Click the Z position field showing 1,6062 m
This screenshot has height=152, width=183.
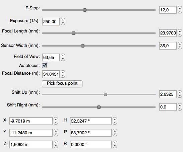pyautogui.click(x=31, y=145)
